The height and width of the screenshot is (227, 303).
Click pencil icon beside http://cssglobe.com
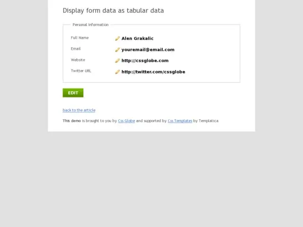(117, 61)
